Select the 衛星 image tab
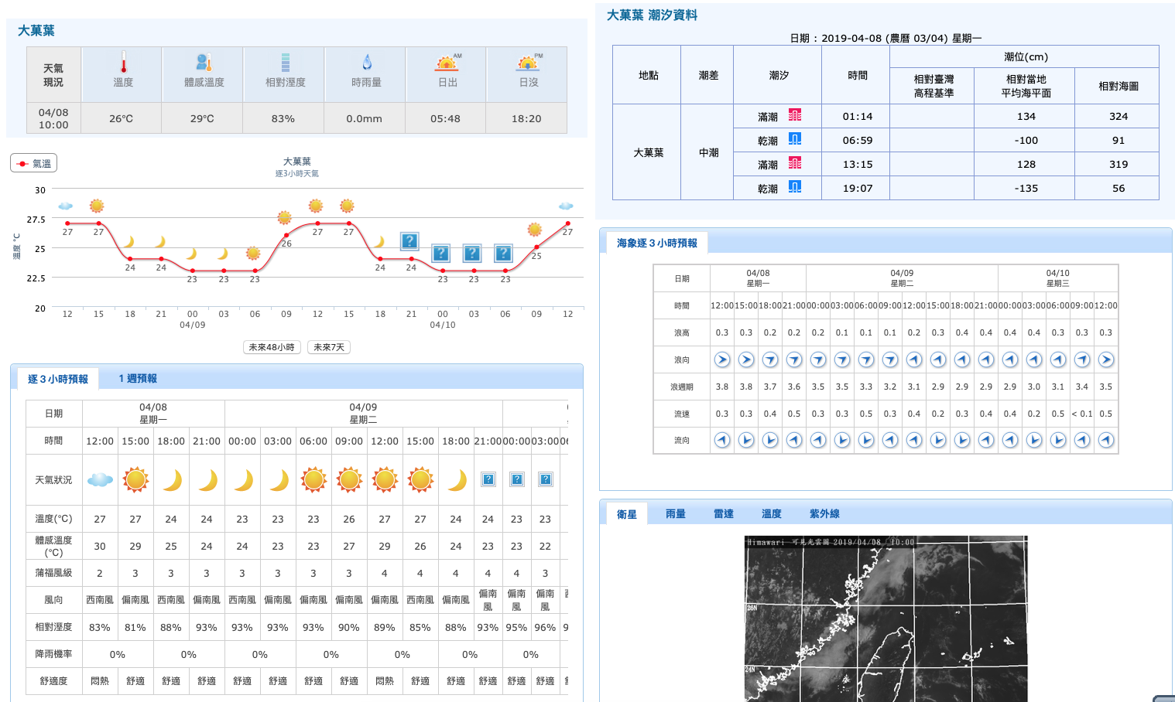 point(627,514)
